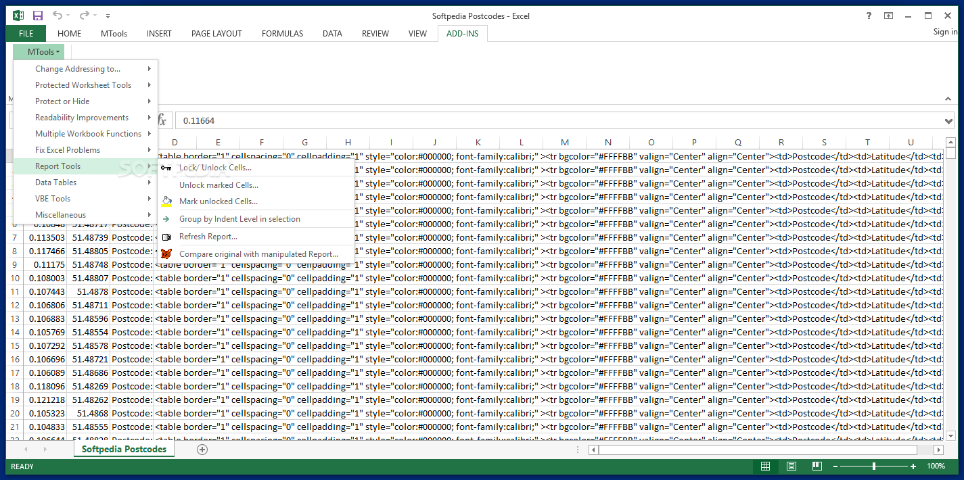Switch to the INSERT tab

pyautogui.click(x=159, y=33)
